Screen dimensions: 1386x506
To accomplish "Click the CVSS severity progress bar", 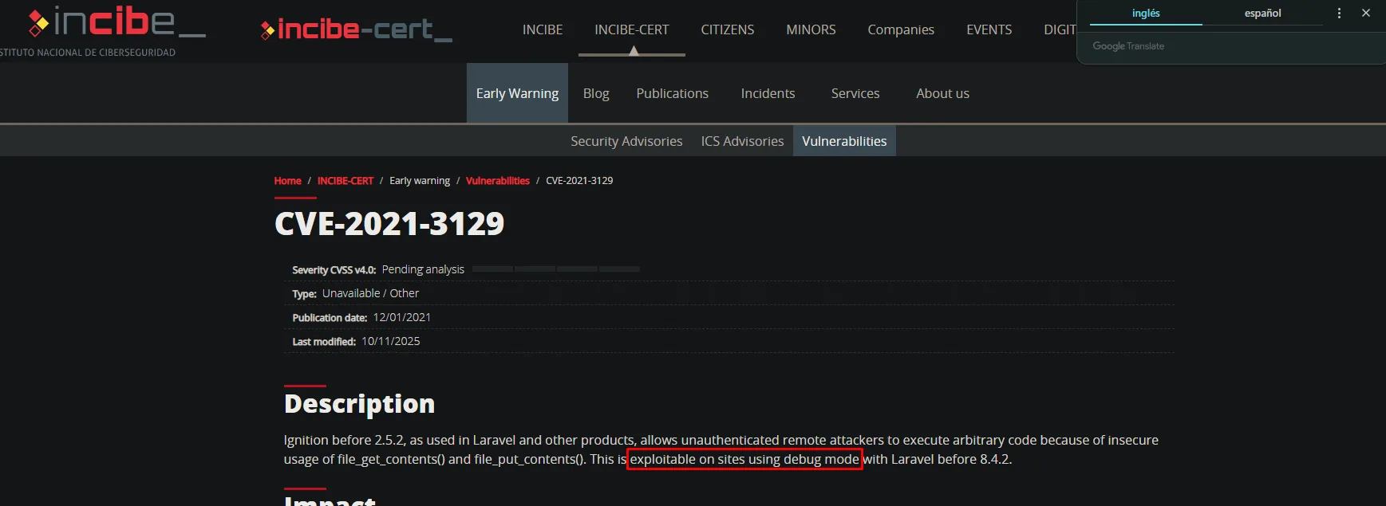I will [x=556, y=269].
